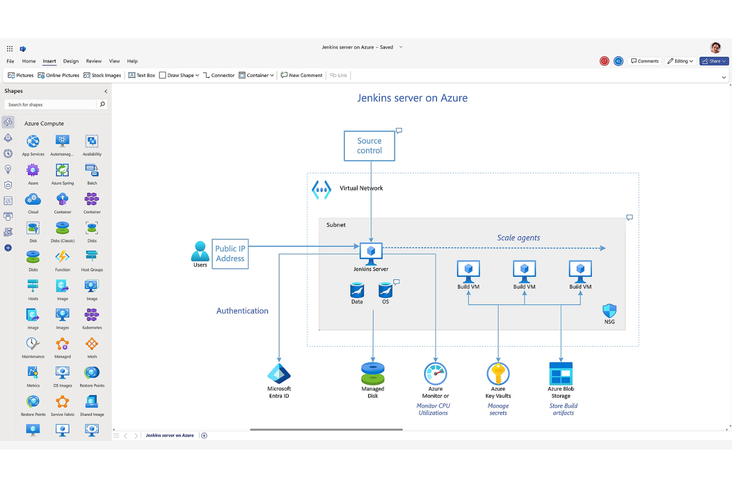
Task: Expand the ribbon display options chevron
Action: pyautogui.click(x=724, y=77)
